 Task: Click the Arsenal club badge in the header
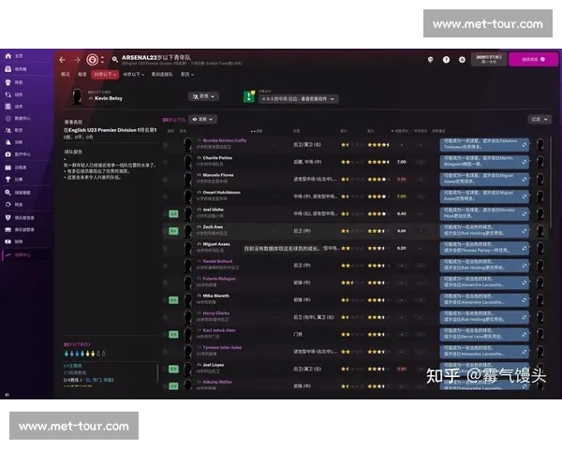(92, 60)
